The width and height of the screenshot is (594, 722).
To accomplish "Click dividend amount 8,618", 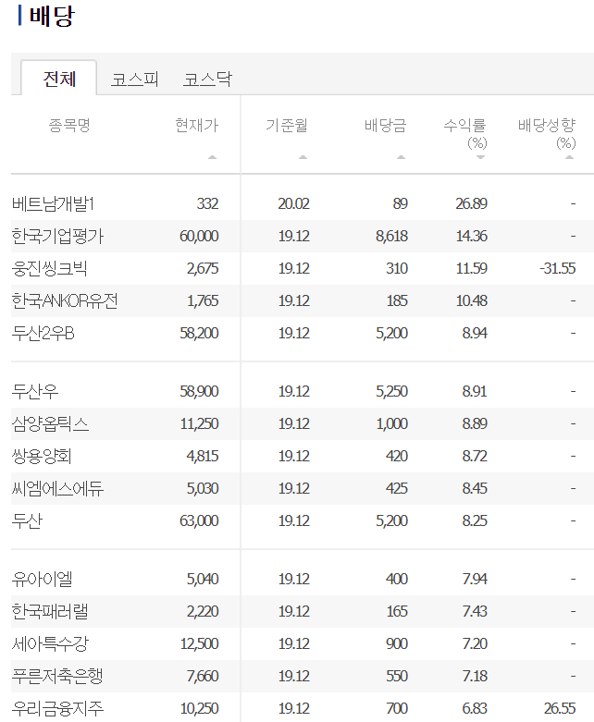I will 391,236.
